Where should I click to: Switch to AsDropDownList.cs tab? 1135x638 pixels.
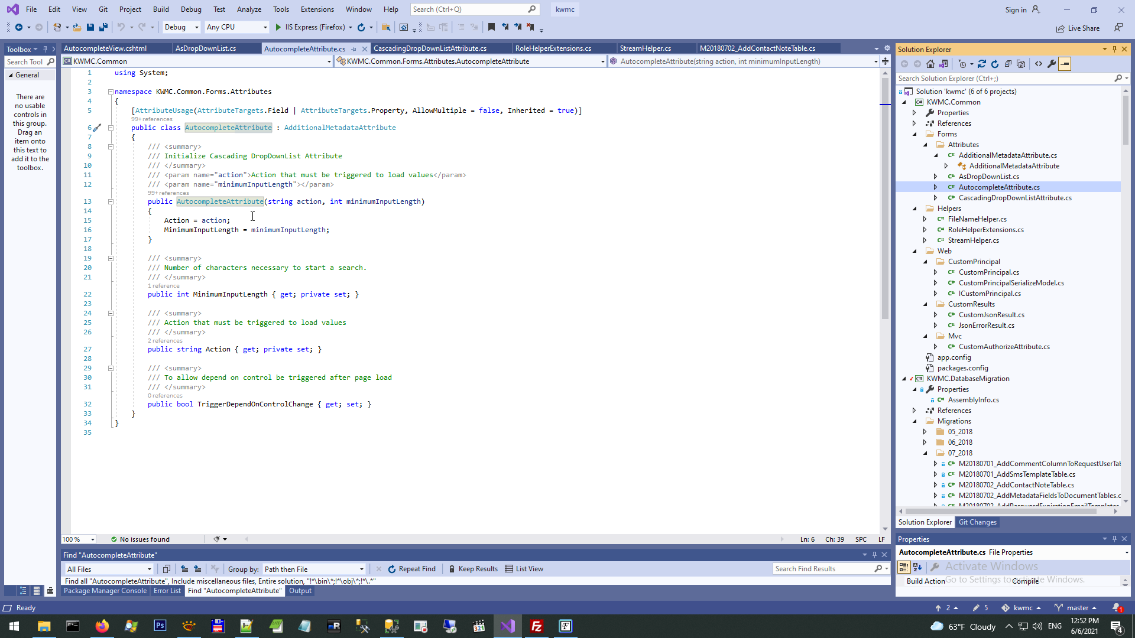coord(206,48)
